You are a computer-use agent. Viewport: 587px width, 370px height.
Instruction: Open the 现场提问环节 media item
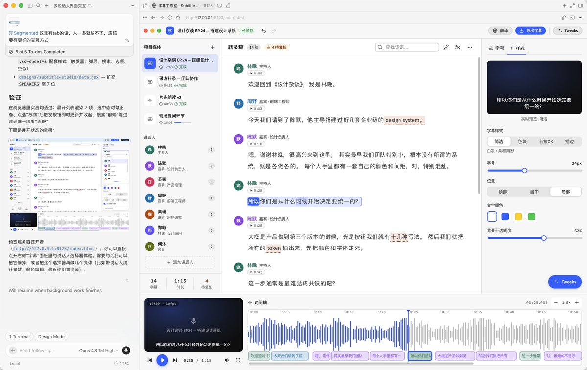click(x=180, y=119)
